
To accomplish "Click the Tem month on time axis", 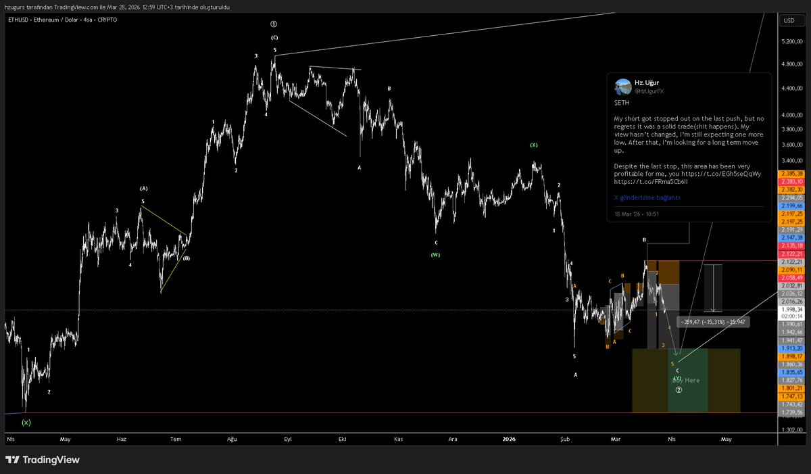I will click(176, 439).
